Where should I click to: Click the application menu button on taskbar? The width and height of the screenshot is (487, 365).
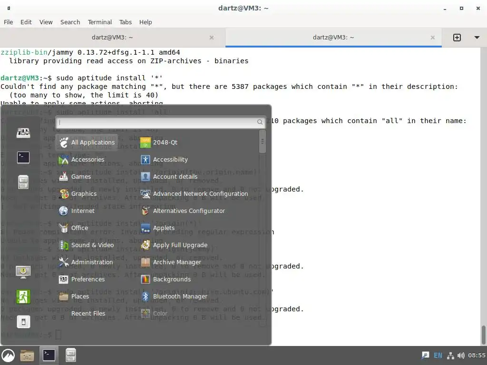8,355
